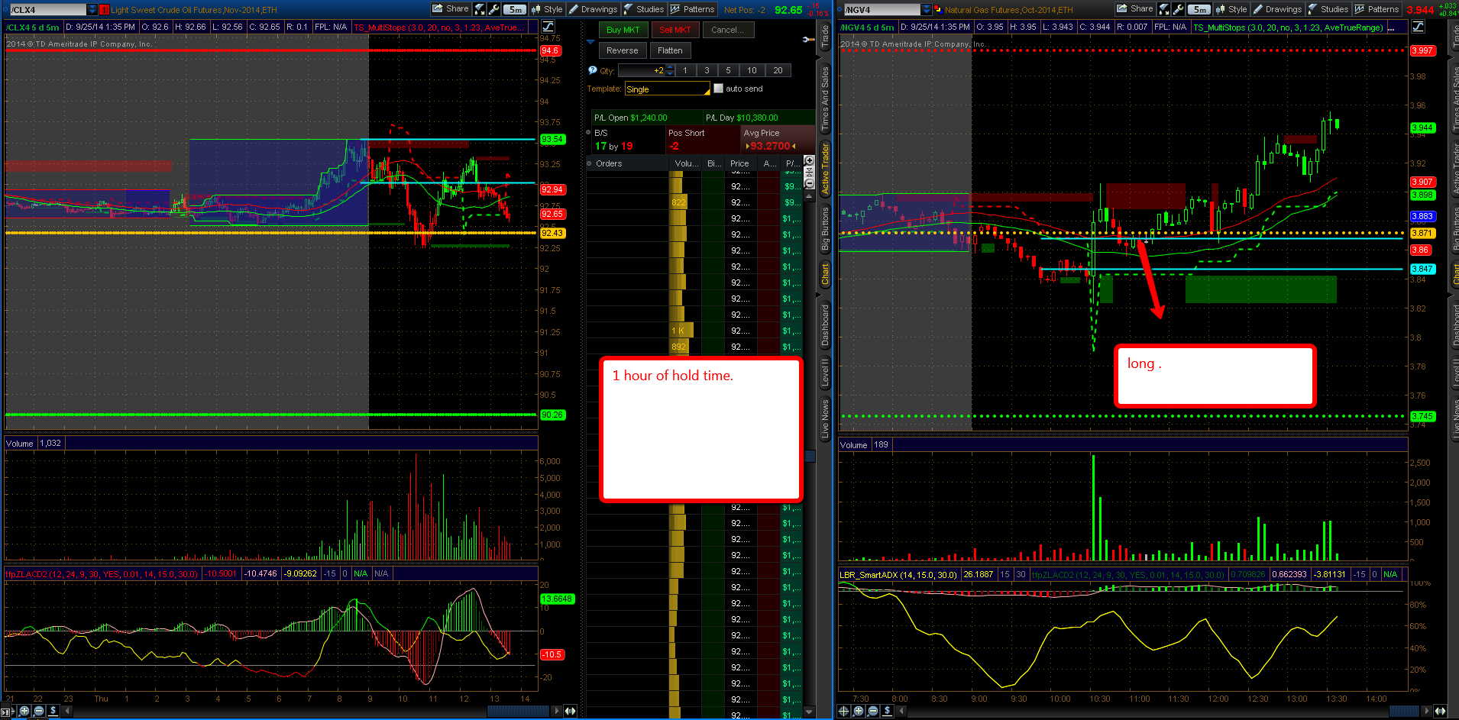Toggle chart scale icon on CLX4 chart
The height and width of the screenshot is (720, 1459).
[x=548, y=27]
